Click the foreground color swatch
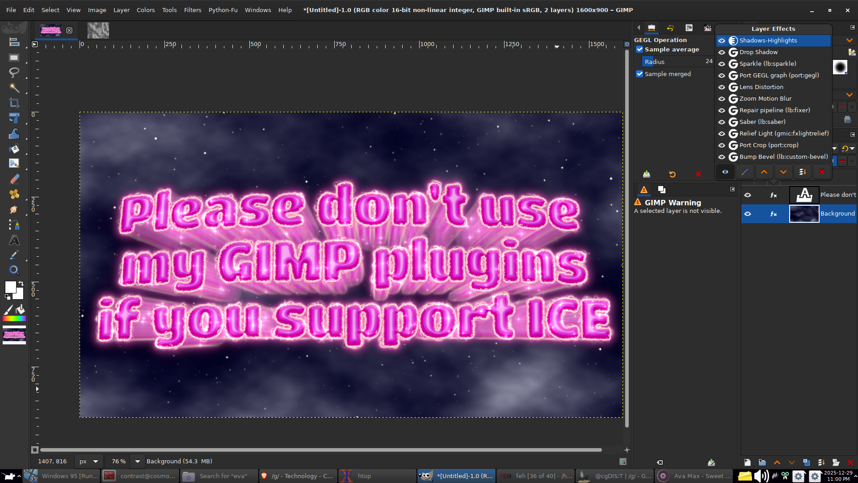858x483 pixels. pyautogui.click(x=10, y=287)
